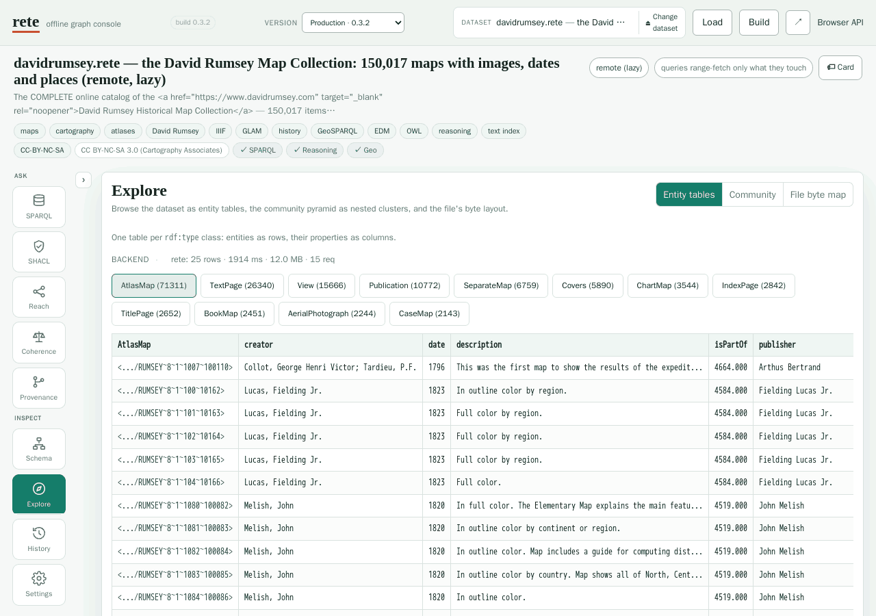Open the Reach sidebar tool
Screen dimensions: 876x616
click(39, 298)
